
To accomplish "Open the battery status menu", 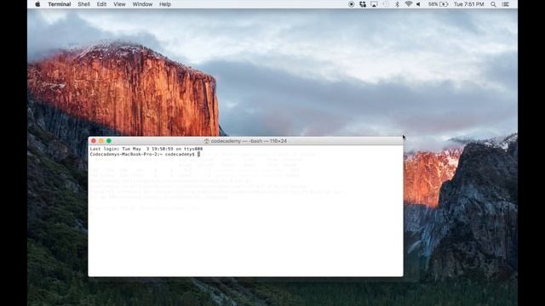I will [438, 4].
